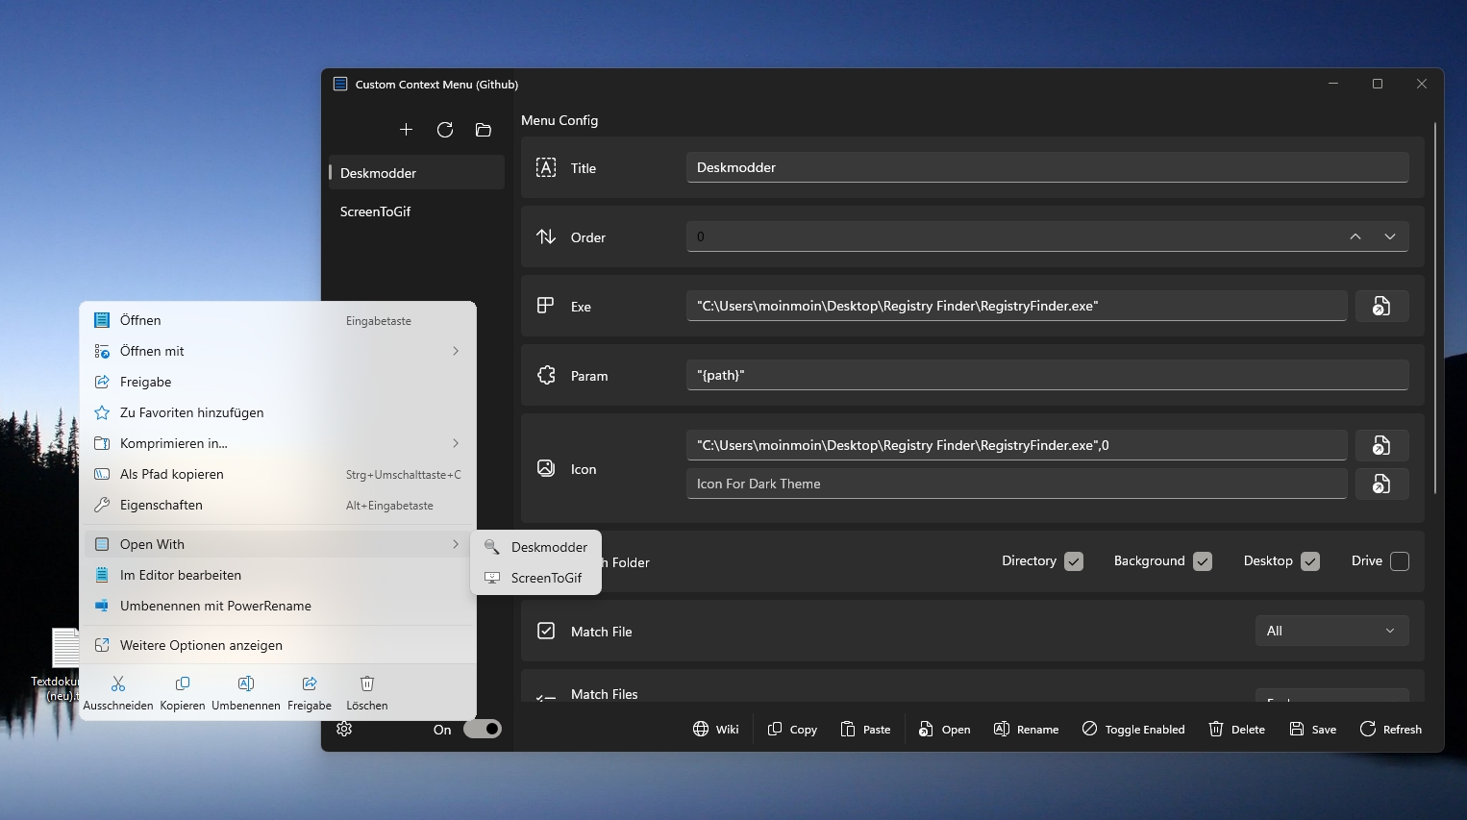The height and width of the screenshot is (820, 1467).
Task: Click the vertical scrollbar of Menu Config
Action: click(1435, 308)
